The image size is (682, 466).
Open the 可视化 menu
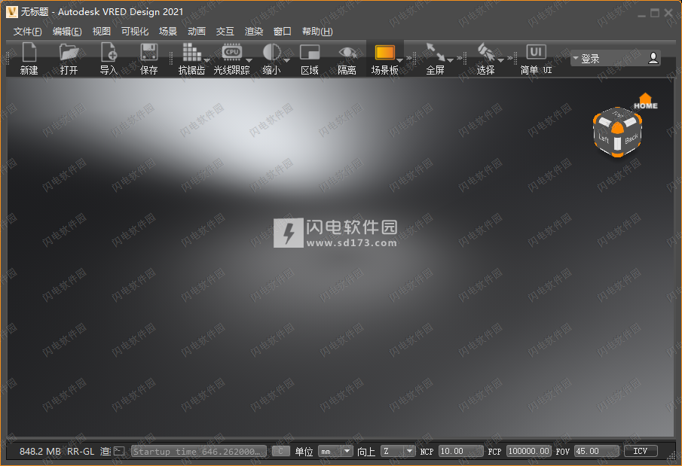pyautogui.click(x=135, y=32)
